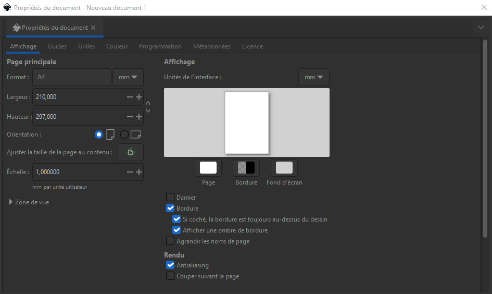This screenshot has height=294, width=492.
Task: Select landscape orientation radio button
Action: [124, 134]
